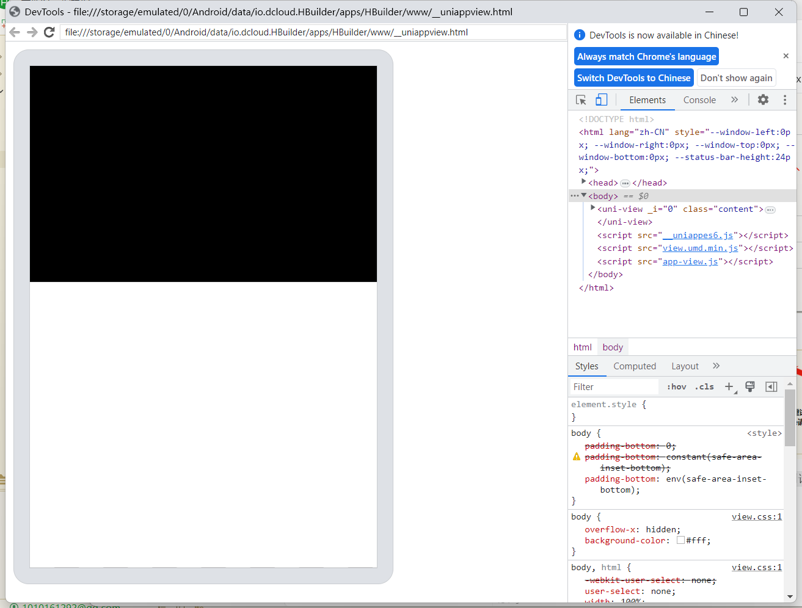Show more DevTools panel tabs
This screenshot has height=608, width=802.
coord(734,100)
